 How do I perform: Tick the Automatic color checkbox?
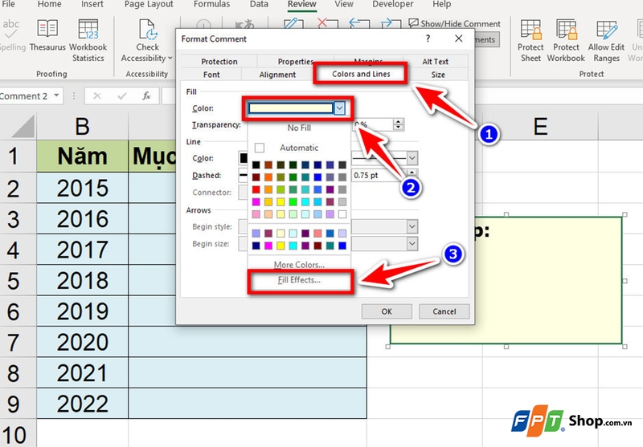pyautogui.click(x=259, y=148)
